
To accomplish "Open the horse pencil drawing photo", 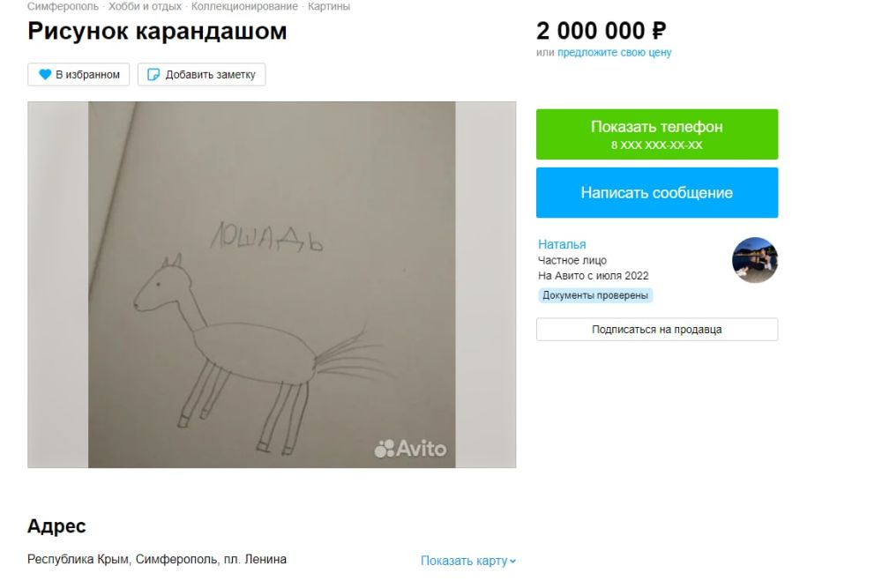I will point(272,285).
